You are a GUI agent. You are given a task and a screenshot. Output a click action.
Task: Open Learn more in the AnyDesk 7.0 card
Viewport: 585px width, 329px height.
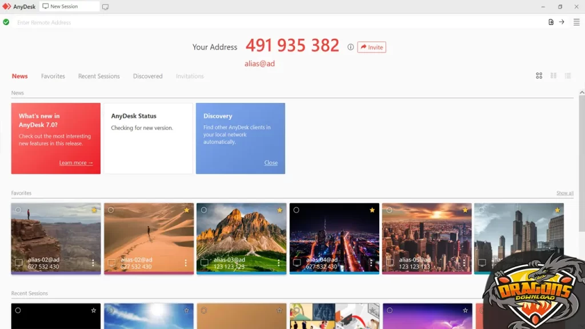[75, 163]
